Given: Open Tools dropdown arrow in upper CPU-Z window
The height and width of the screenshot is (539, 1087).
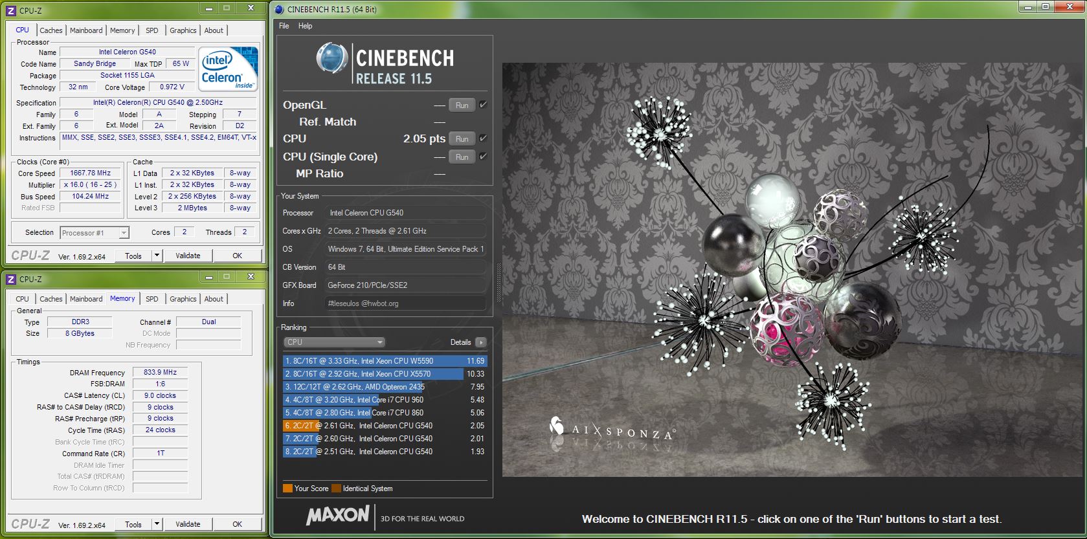Looking at the screenshot, I should pyautogui.click(x=156, y=256).
